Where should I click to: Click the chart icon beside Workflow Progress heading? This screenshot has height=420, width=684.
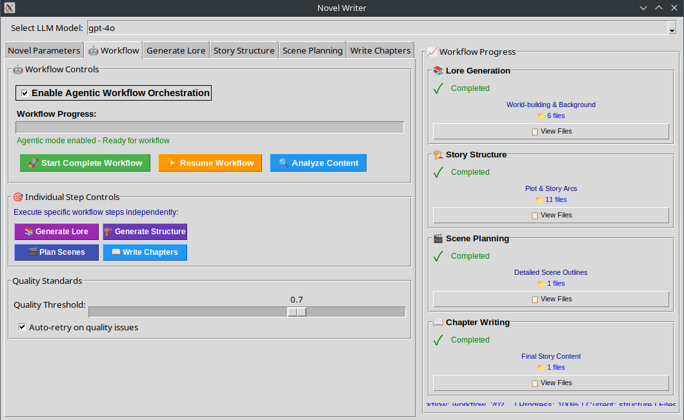click(x=432, y=52)
